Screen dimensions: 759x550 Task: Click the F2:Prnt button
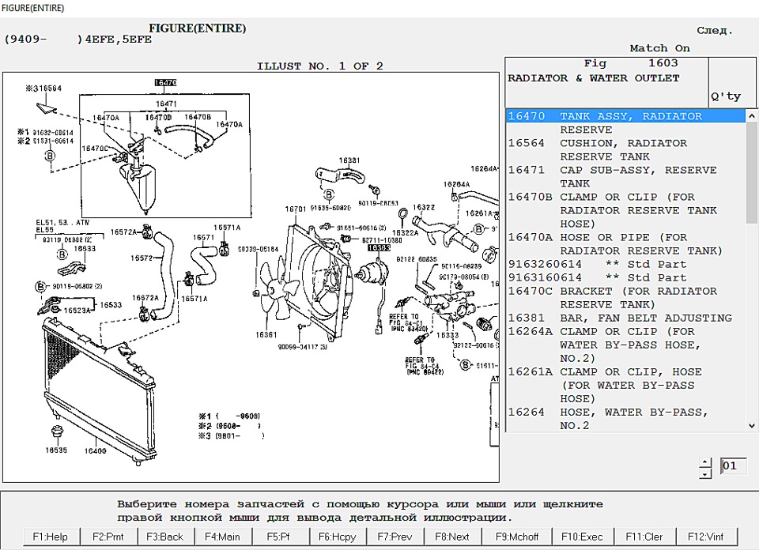tap(108, 537)
